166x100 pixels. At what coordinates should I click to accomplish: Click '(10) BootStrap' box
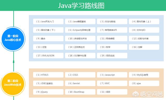tap(80, 92)
